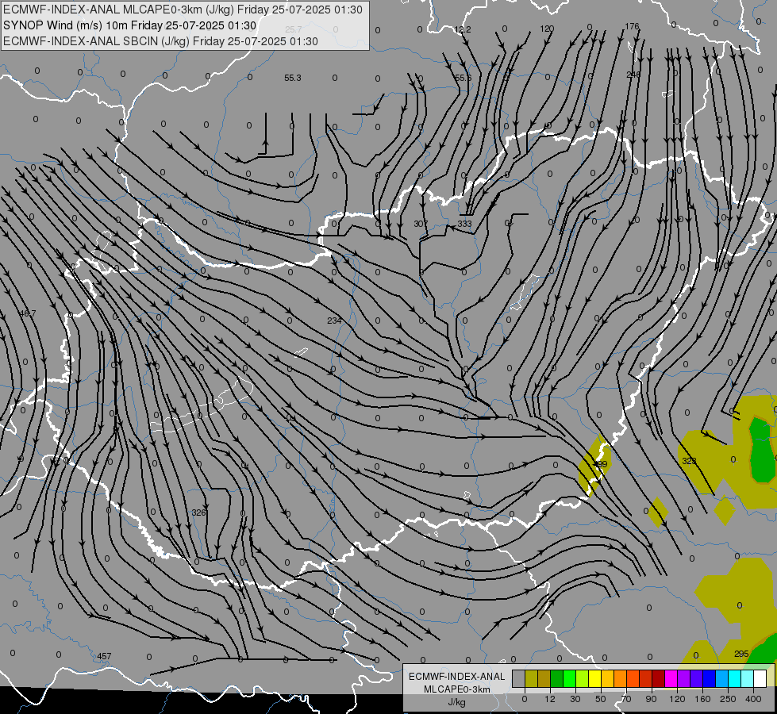Click the SYNOP Wind 10m title line
777x714 pixels.
129,25
